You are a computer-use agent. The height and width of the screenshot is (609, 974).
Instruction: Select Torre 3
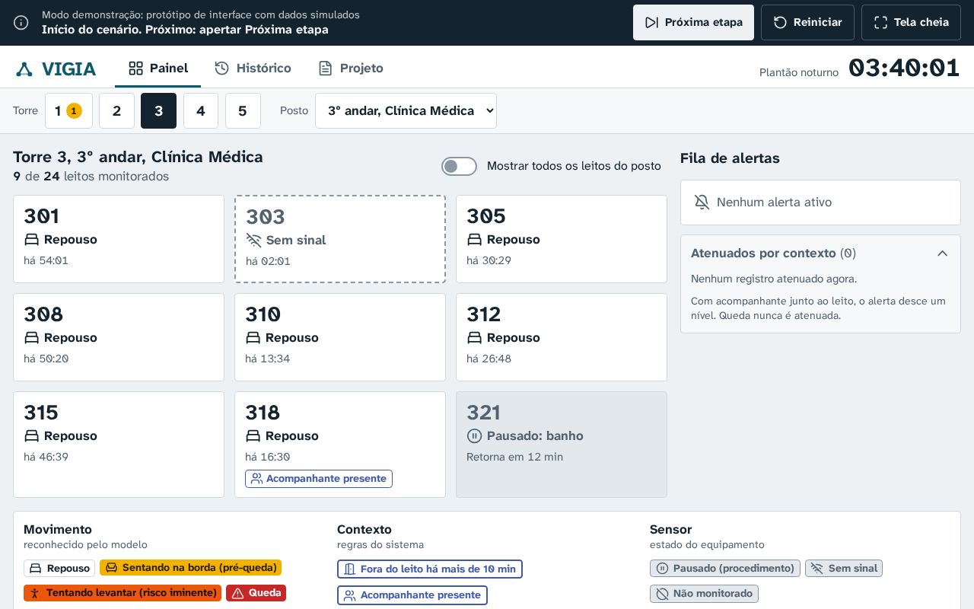point(158,111)
